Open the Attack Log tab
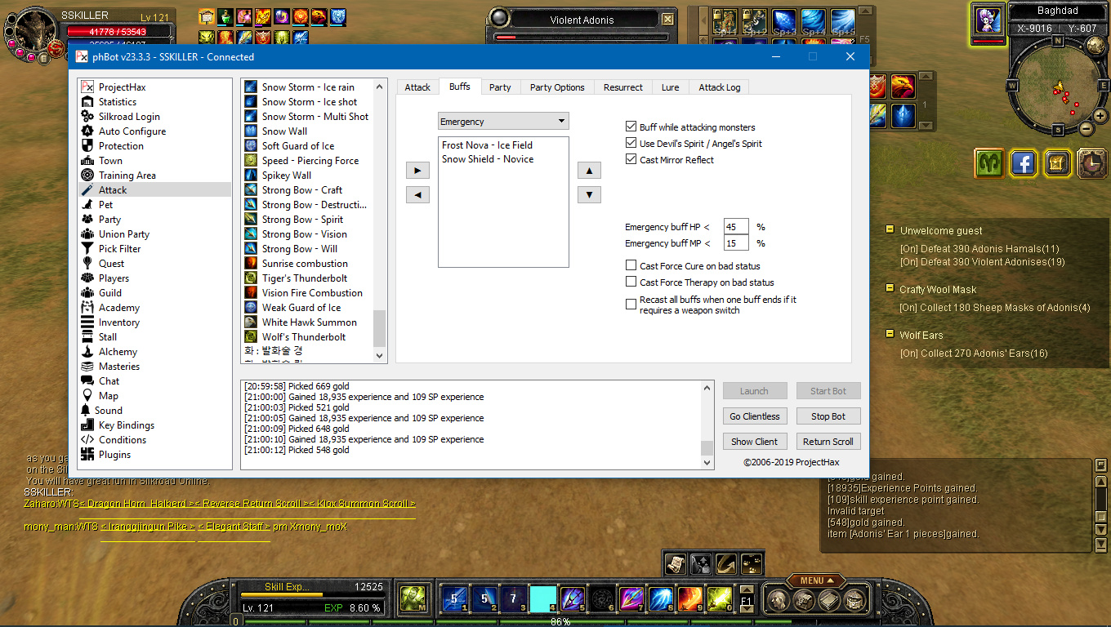Viewport: 1111px width, 627px height. pos(719,87)
